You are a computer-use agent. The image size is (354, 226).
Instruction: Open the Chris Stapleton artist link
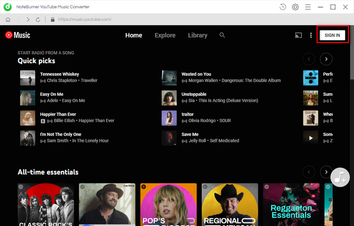pos(62,80)
